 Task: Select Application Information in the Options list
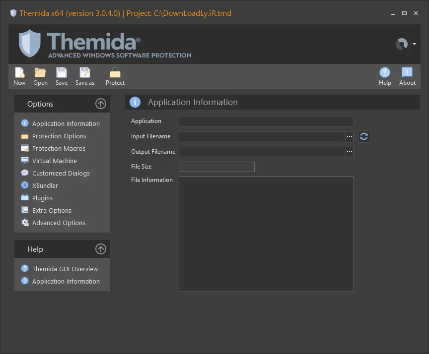[66, 123]
